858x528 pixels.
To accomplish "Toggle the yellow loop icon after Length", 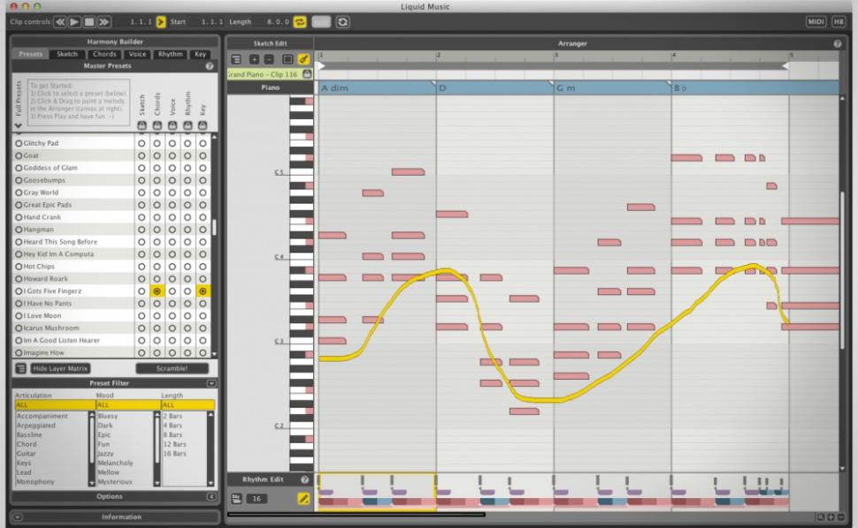I will (300, 20).
